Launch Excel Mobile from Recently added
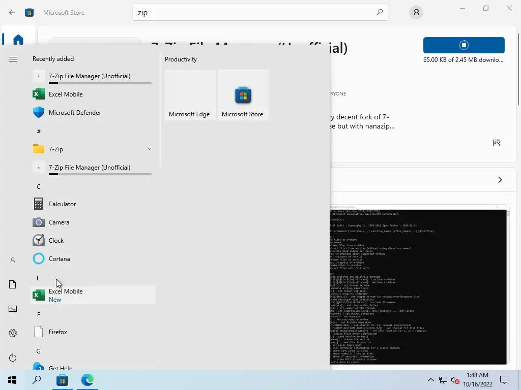This screenshot has width=521, height=390. coord(93,94)
